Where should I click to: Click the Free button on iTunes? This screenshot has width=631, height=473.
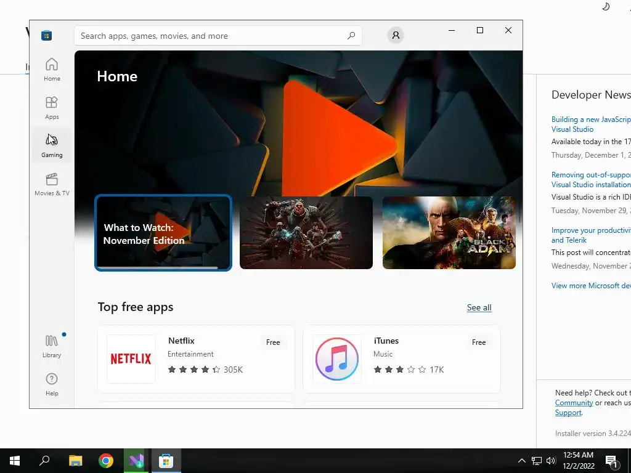pyautogui.click(x=478, y=342)
